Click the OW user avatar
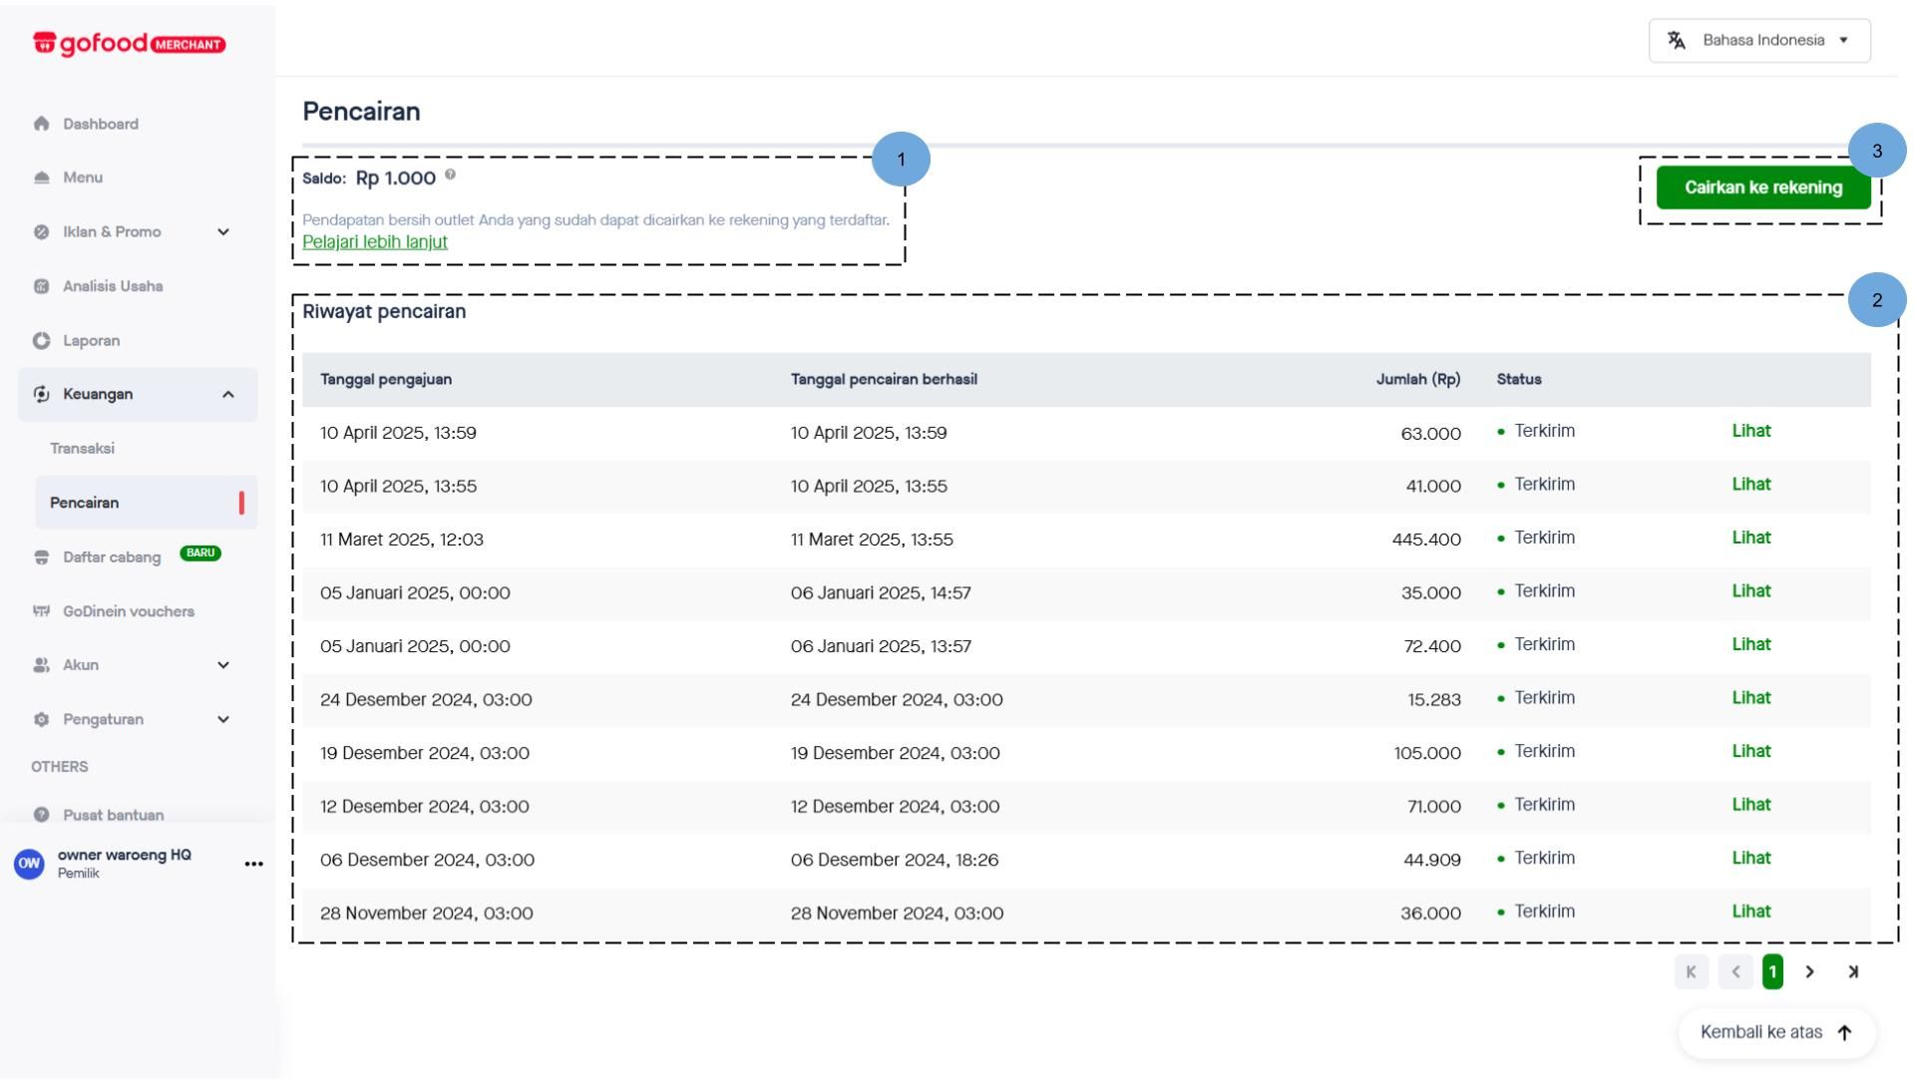This screenshot has height=1084, width=1914. [x=29, y=864]
